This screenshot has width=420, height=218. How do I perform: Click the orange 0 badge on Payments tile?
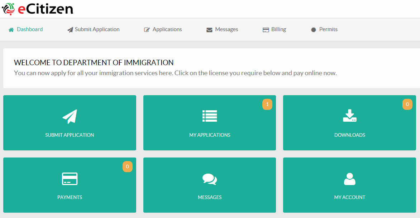point(127,167)
